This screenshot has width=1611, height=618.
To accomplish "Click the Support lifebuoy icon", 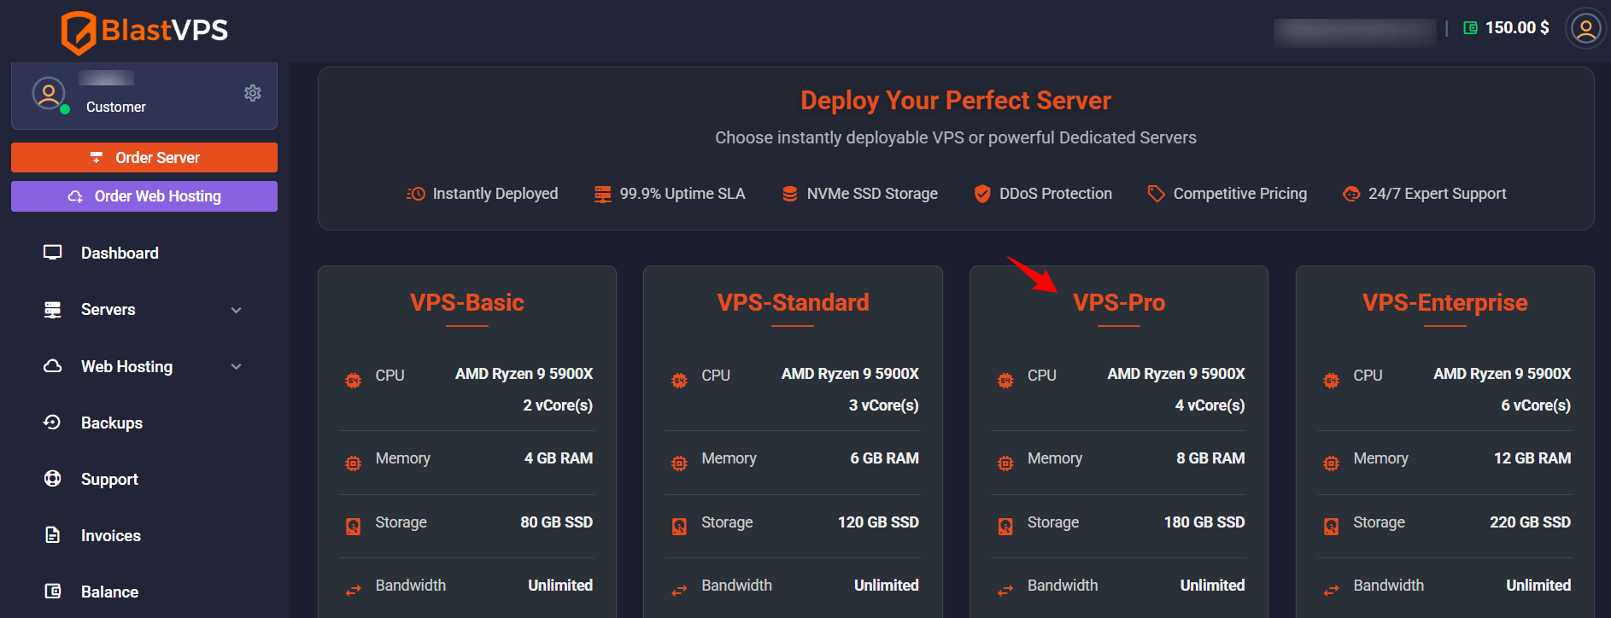I will click(53, 479).
